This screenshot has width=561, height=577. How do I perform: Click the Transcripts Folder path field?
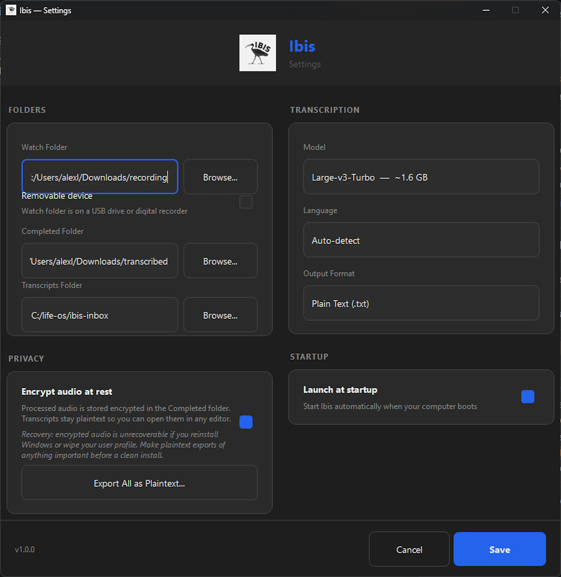click(100, 315)
